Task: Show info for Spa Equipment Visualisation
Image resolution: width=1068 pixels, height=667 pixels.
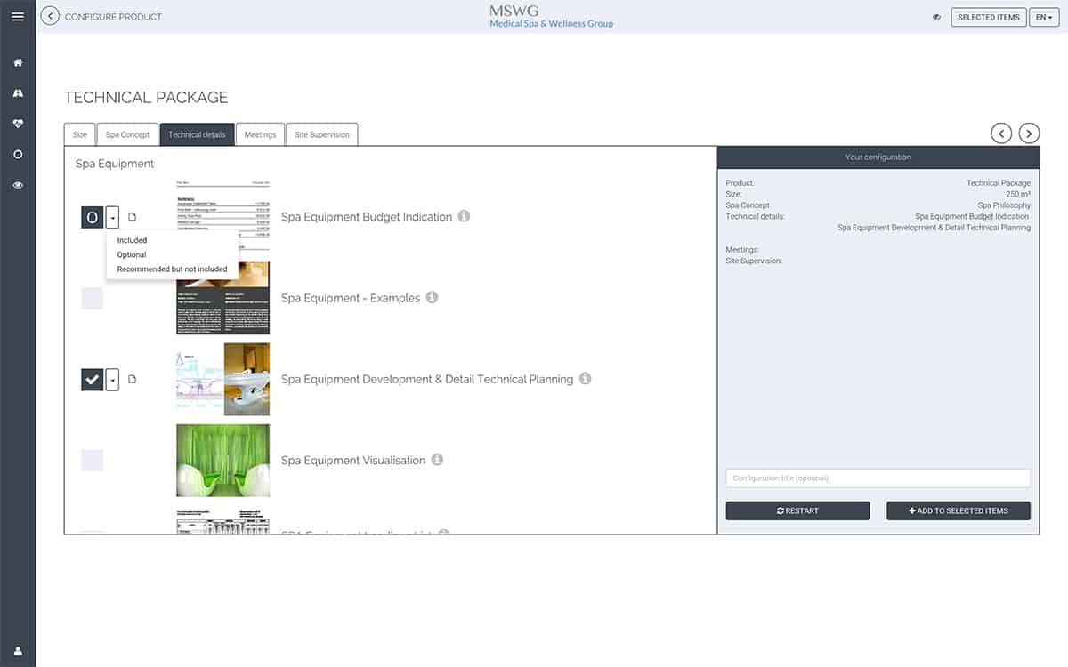Action: pyautogui.click(x=437, y=459)
